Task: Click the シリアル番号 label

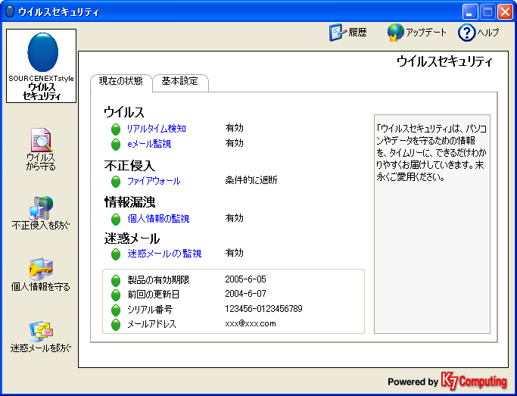Action: tap(150, 310)
